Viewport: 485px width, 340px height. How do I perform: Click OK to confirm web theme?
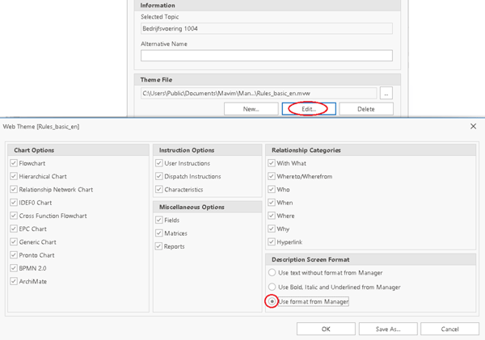pos(326,329)
